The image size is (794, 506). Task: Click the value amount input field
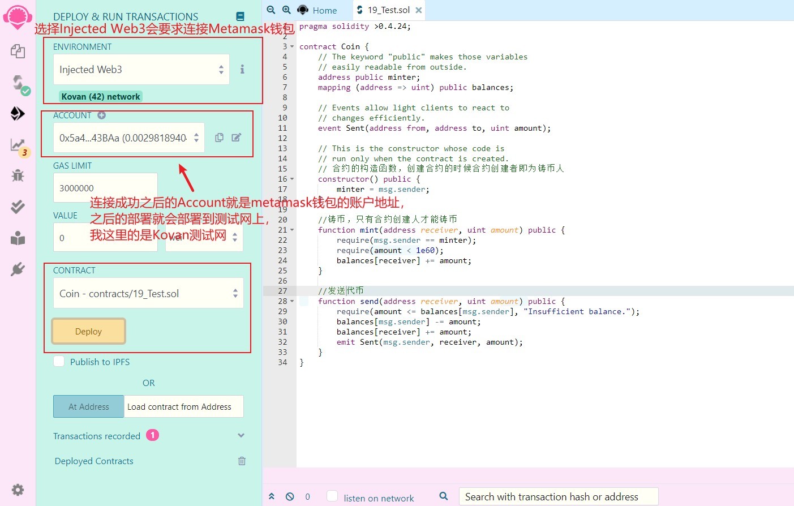point(105,238)
